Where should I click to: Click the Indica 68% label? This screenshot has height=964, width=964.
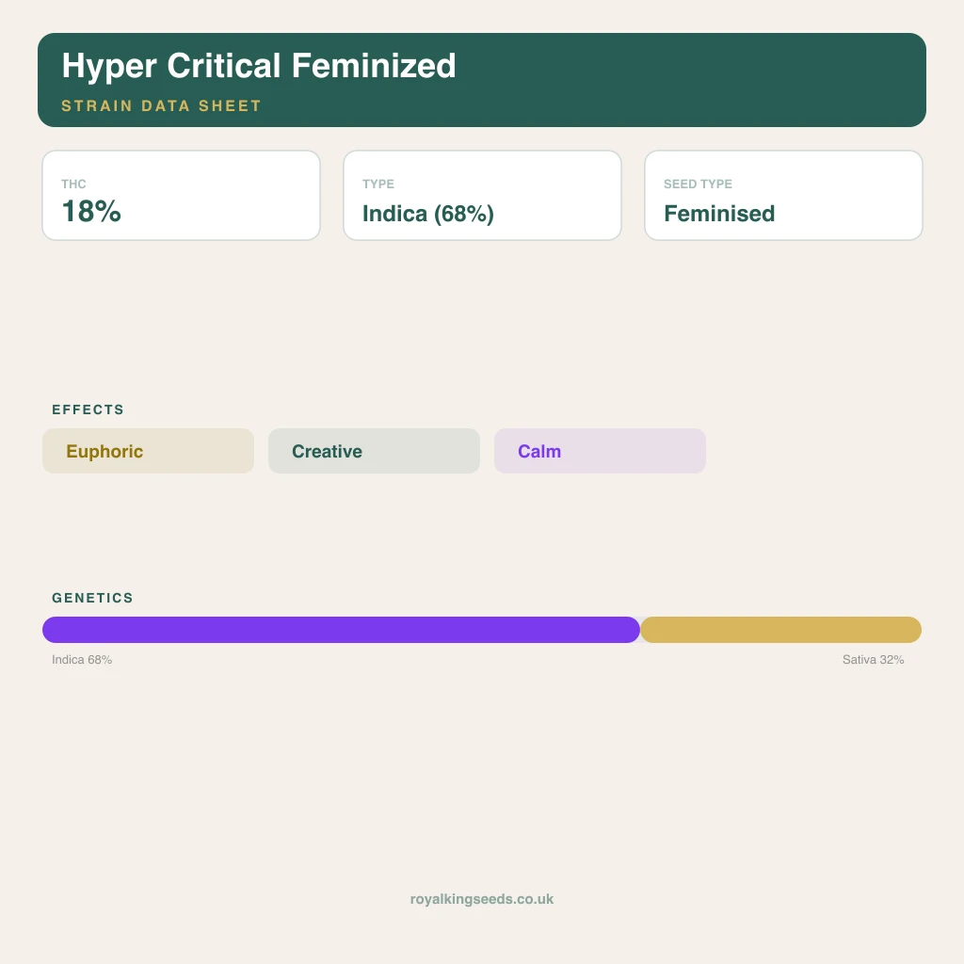click(82, 660)
